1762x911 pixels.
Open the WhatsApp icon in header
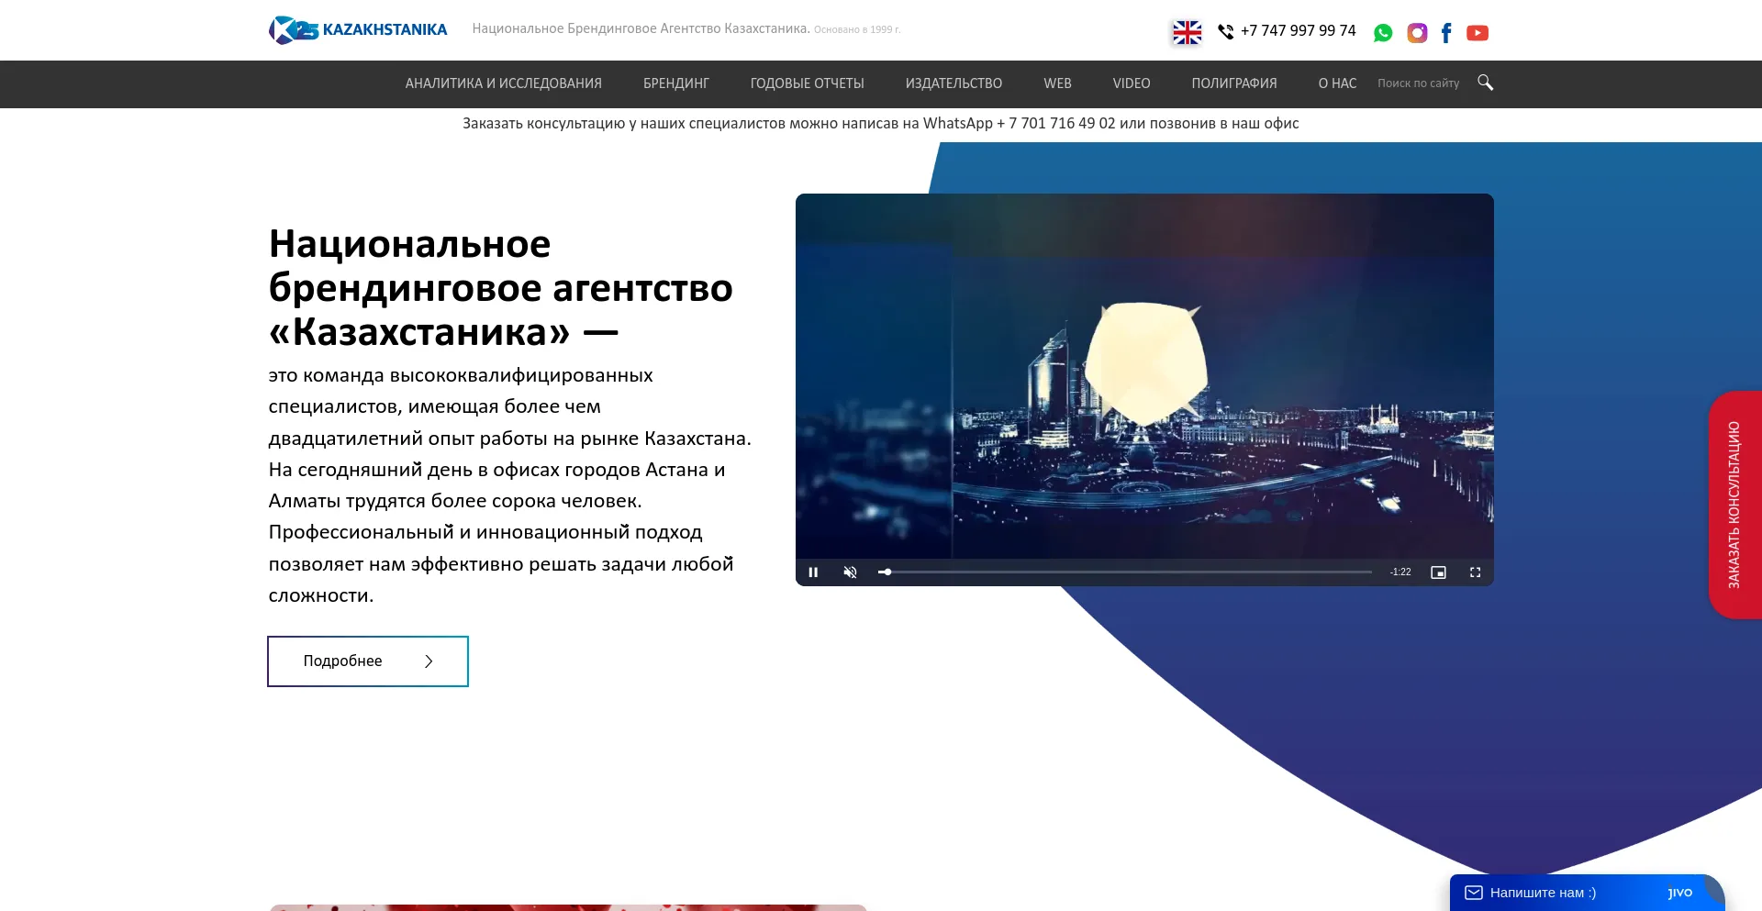pos(1383,33)
